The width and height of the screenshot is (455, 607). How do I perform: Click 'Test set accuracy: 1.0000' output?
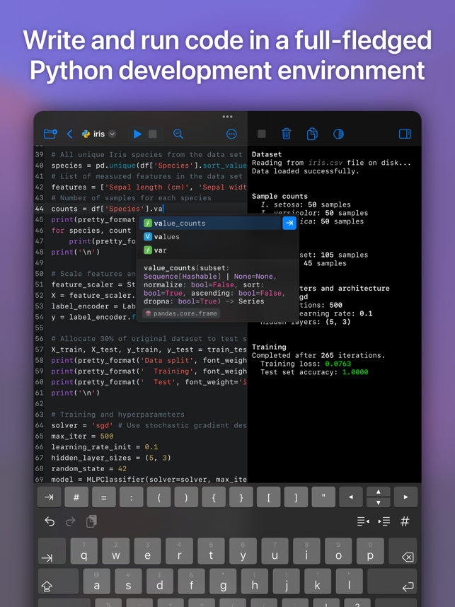pyautogui.click(x=314, y=372)
